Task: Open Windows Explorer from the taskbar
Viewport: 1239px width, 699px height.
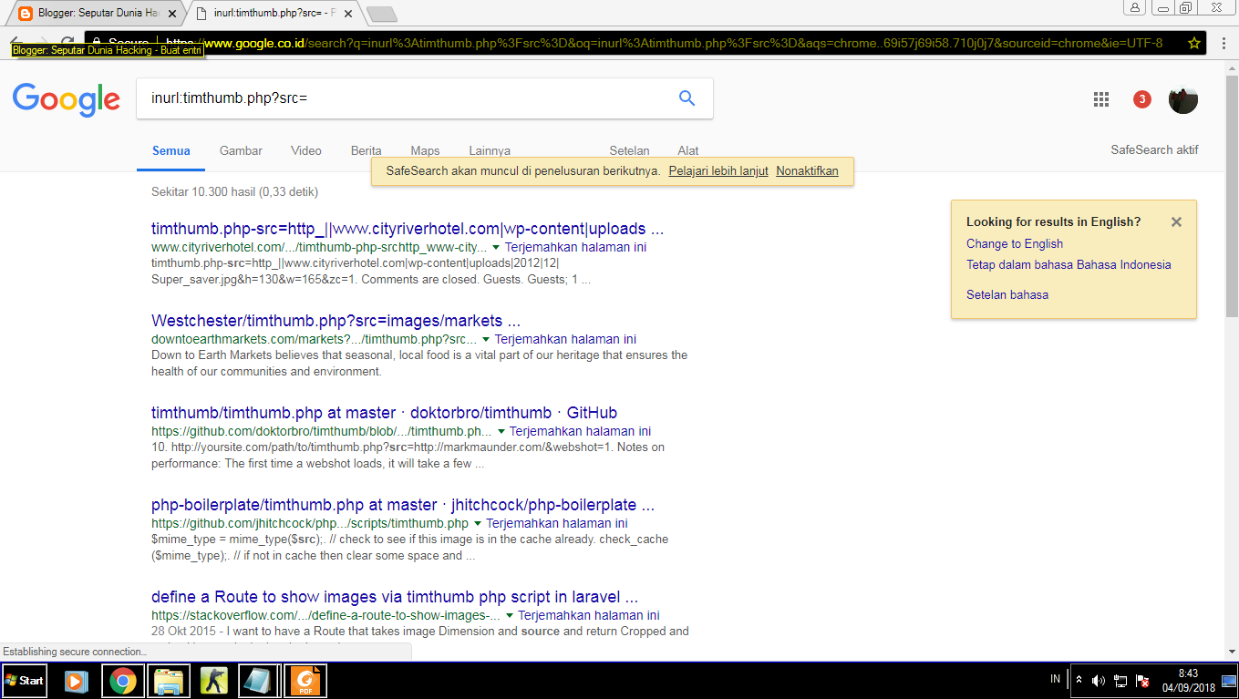Action: pyautogui.click(x=169, y=681)
